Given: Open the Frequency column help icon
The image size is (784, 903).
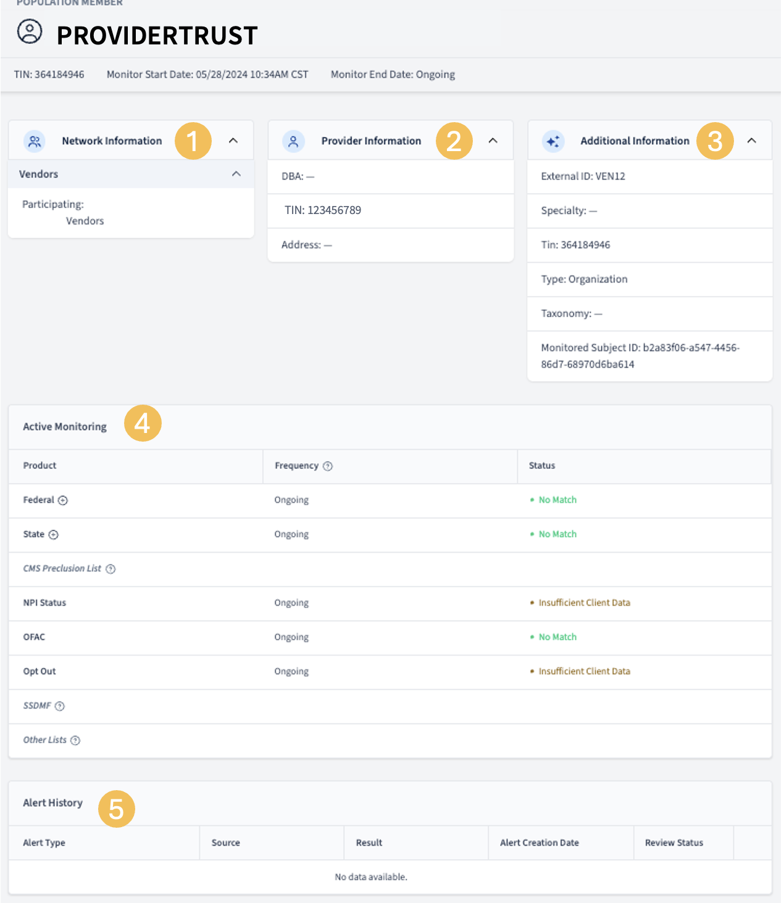Looking at the screenshot, I should click(328, 466).
